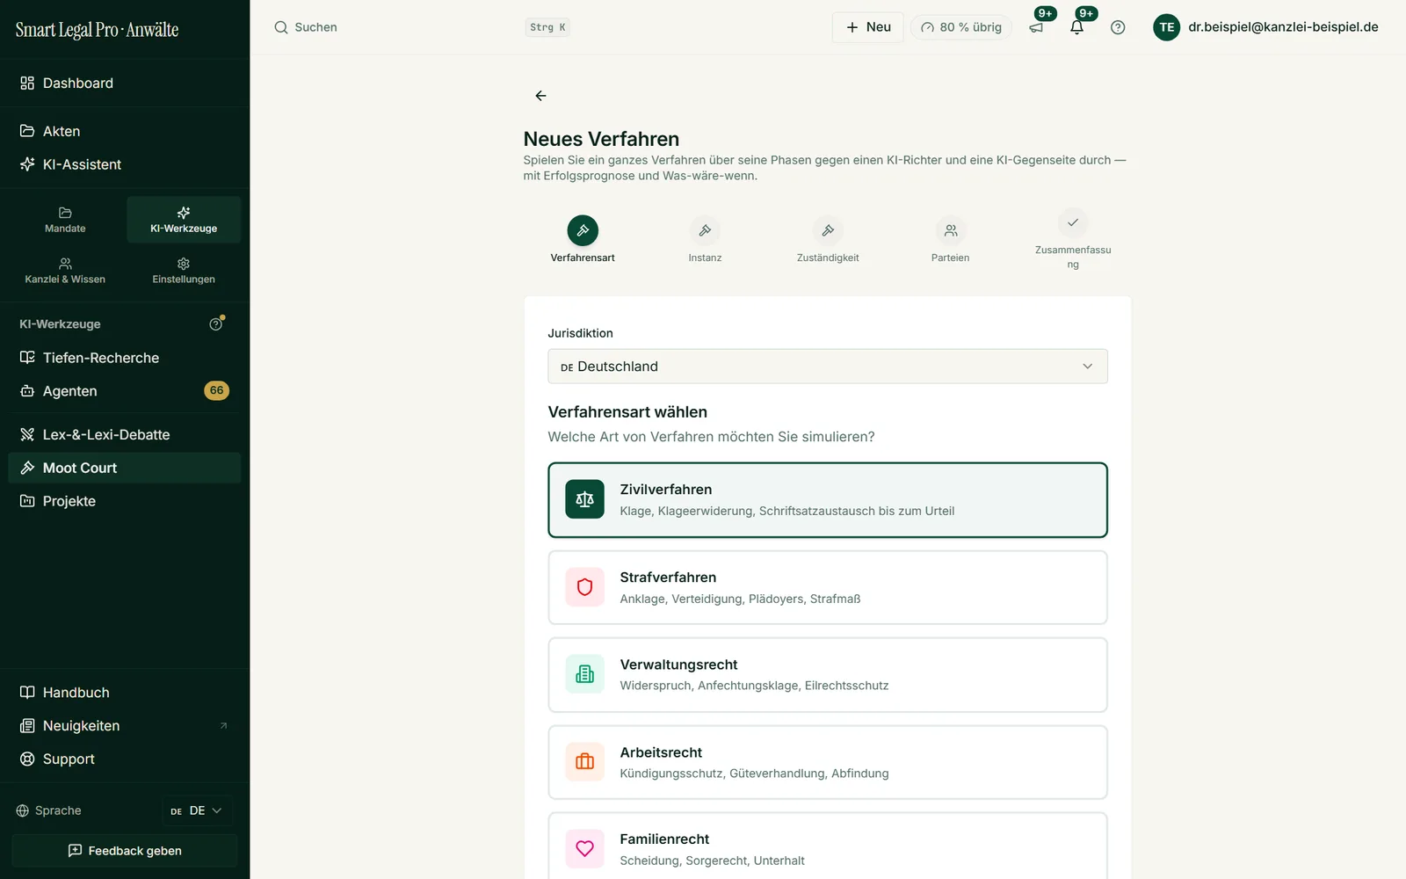Open the announcements megaphone icon
The height and width of the screenshot is (879, 1406).
[x=1037, y=27]
